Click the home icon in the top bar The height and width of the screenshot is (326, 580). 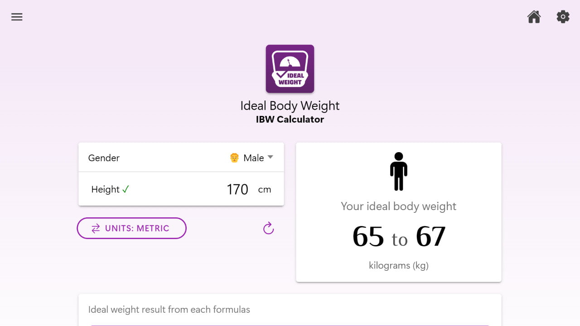[534, 17]
